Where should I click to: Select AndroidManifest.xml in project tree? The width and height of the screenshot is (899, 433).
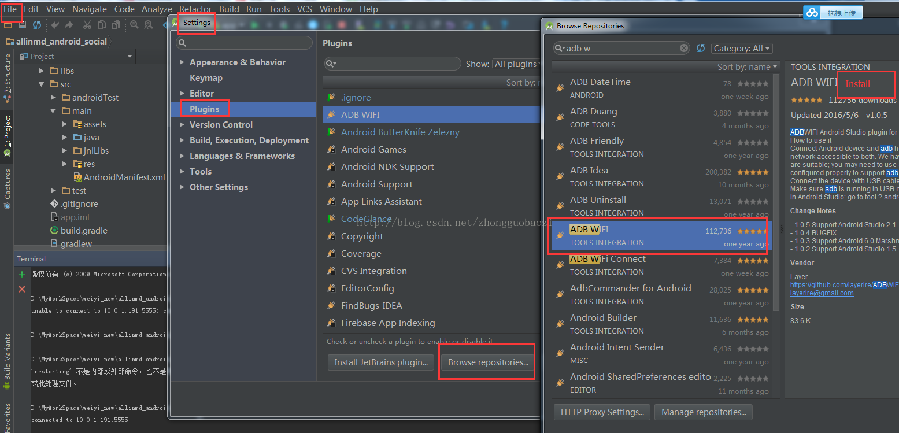click(x=120, y=177)
